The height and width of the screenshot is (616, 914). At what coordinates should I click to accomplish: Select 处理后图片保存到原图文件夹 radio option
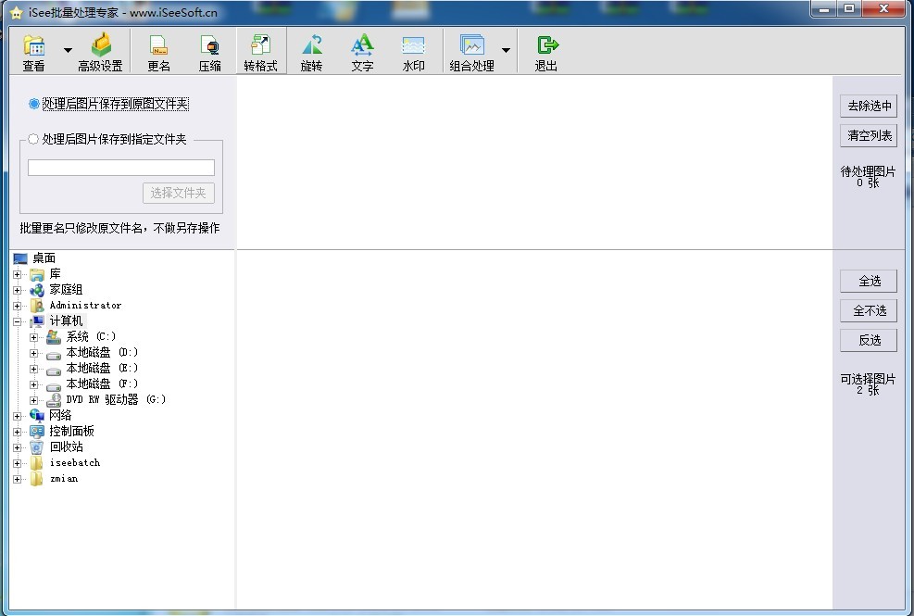34,105
